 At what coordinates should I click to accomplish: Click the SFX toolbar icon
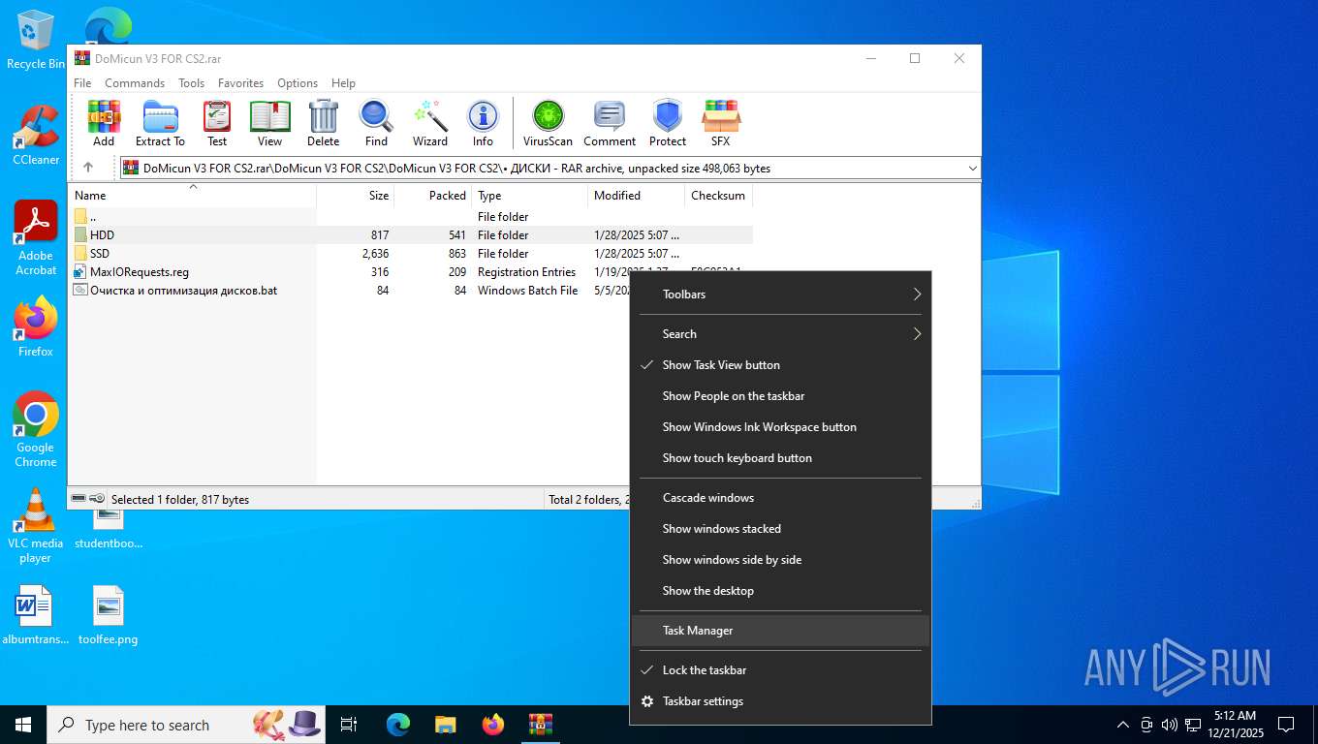pos(720,123)
